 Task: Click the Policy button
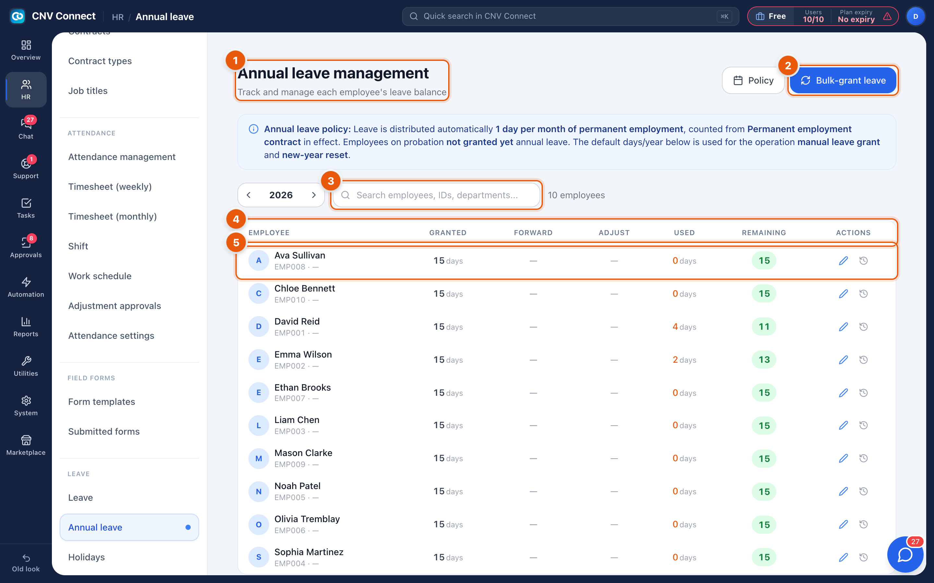coord(753,80)
